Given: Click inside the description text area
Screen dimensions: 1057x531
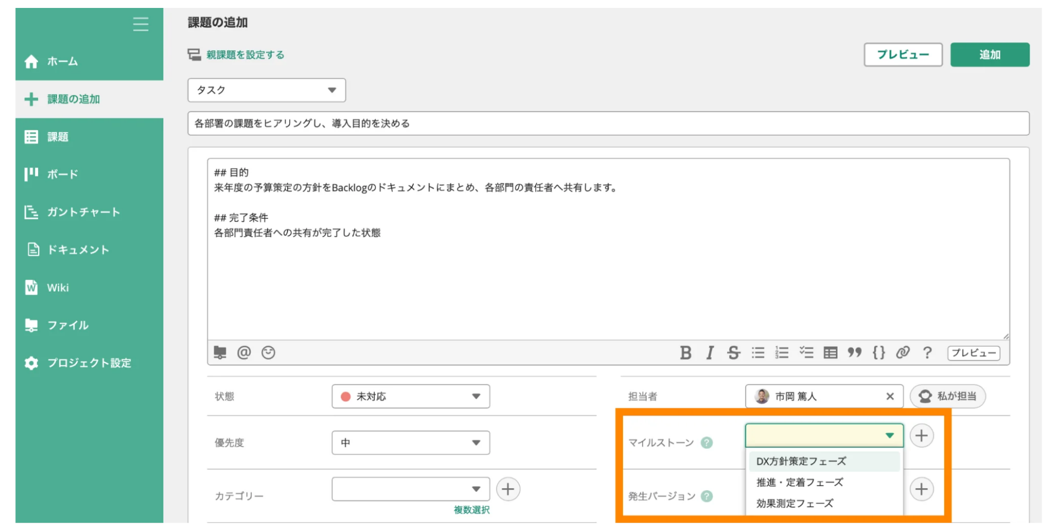Looking at the screenshot, I should [608, 249].
